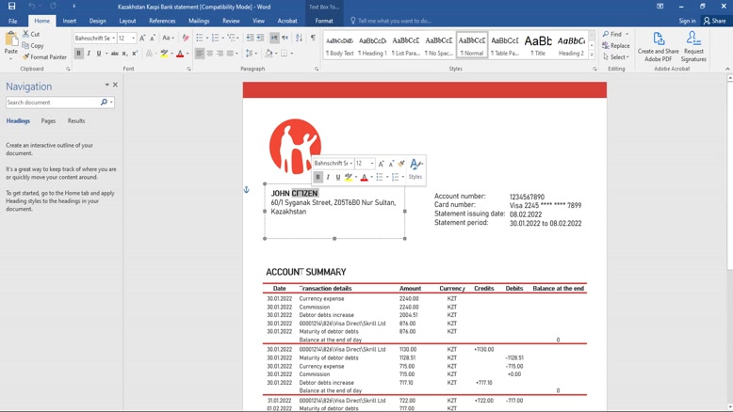Image resolution: width=733 pixels, height=412 pixels.
Task: Expand the Styles gallery more arrow
Action: click(x=594, y=56)
